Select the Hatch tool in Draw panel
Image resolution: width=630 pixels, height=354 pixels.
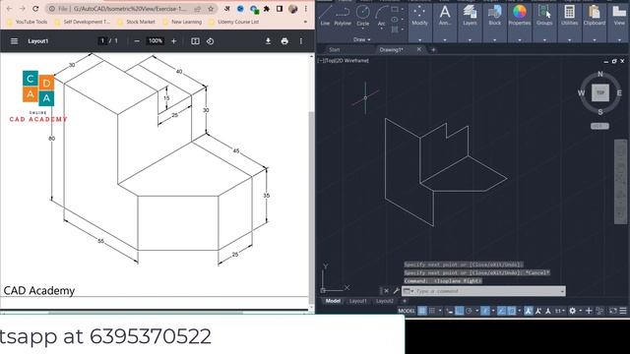(x=395, y=29)
